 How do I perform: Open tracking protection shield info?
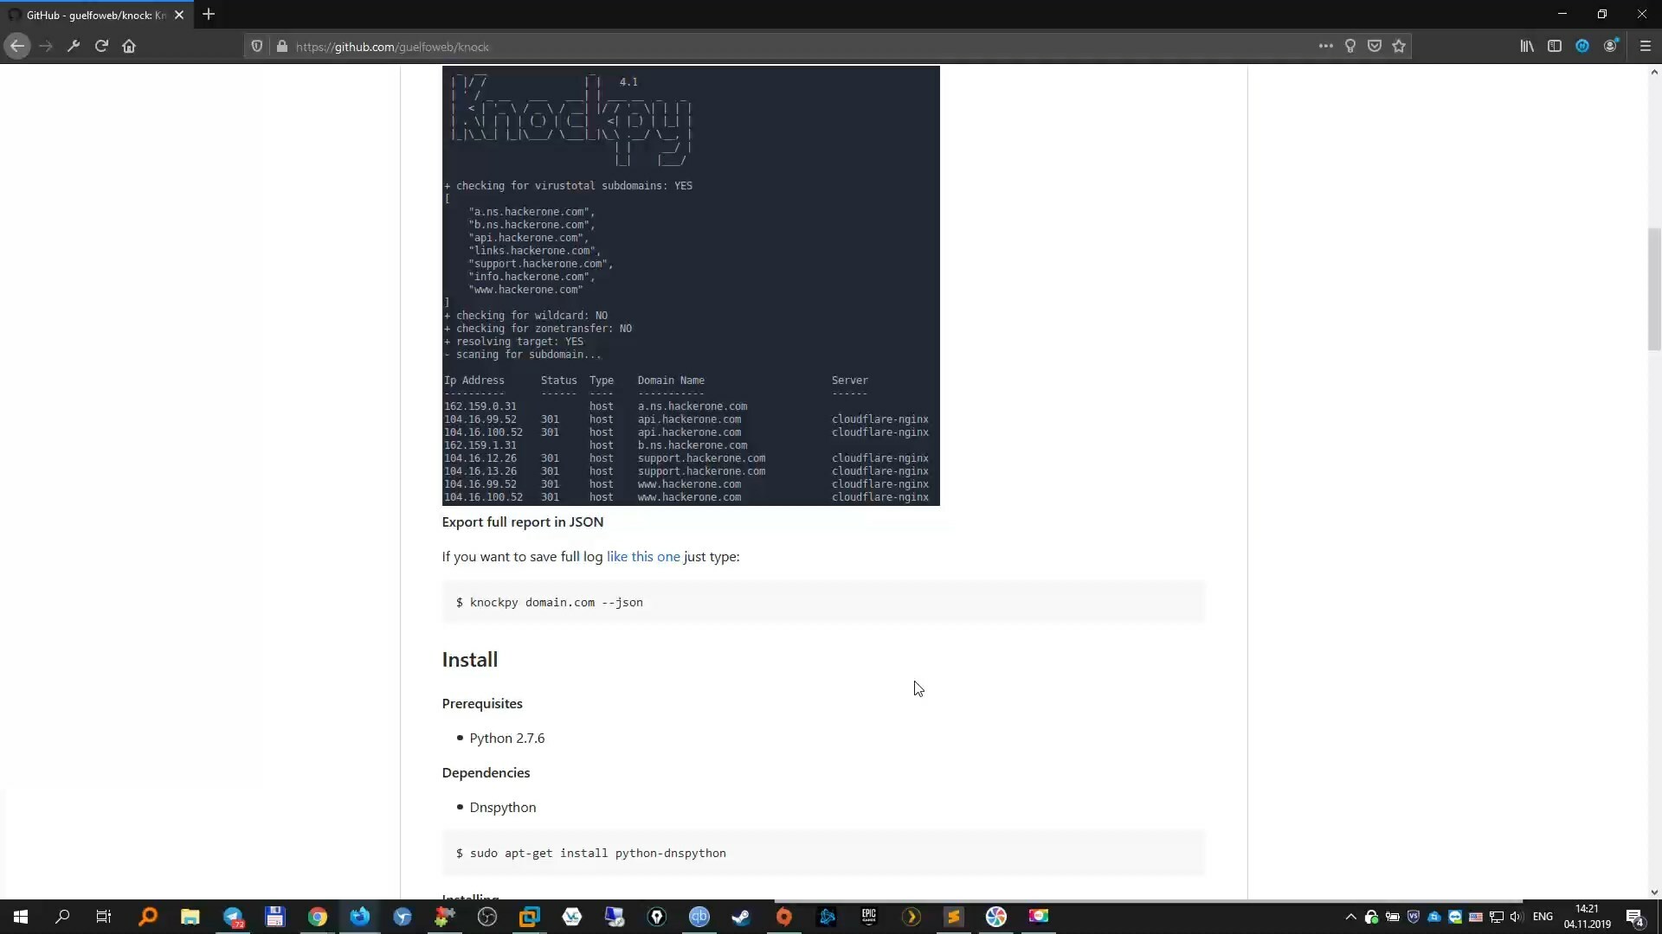click(x=257, y=47)
